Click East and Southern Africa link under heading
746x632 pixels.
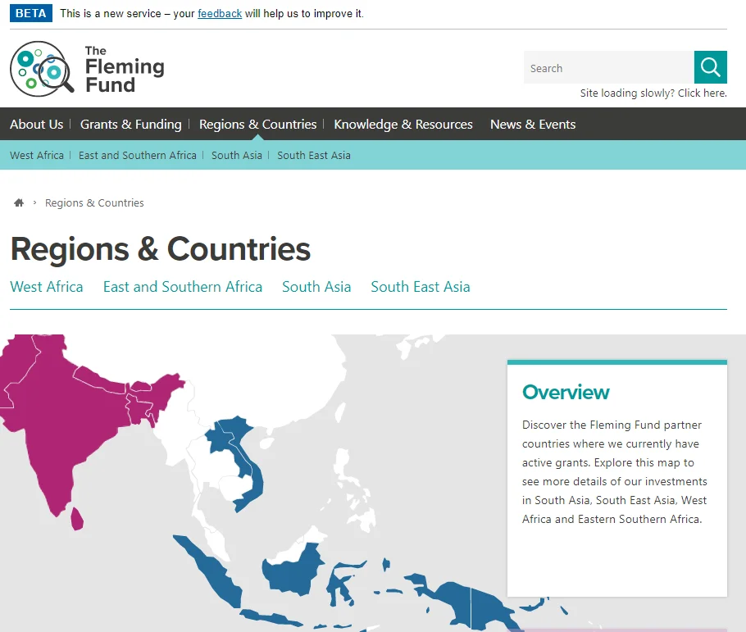point(182,287)
